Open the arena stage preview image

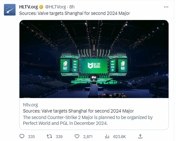coord(94,59)
